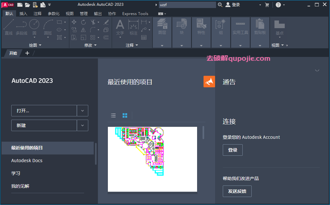The image size is (330, 205).
Task: Open the Parametric (参数化) ribbon tab
Action: pyautogui.click(x=54, y=14)
